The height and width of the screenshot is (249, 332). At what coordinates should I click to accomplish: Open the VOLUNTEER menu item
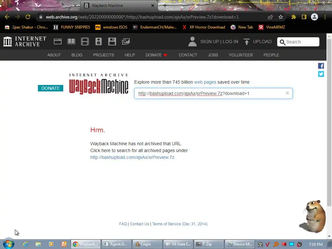coord(241,55)
